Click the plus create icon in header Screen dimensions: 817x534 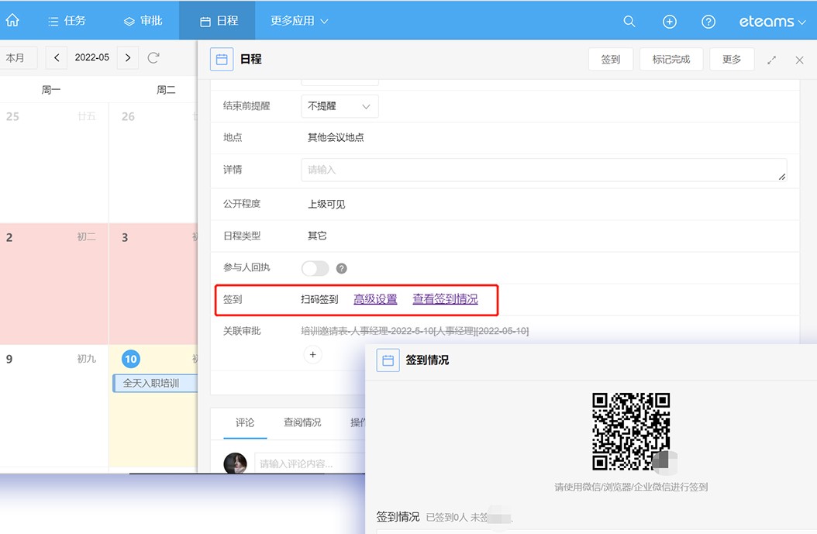click(670, 22)
